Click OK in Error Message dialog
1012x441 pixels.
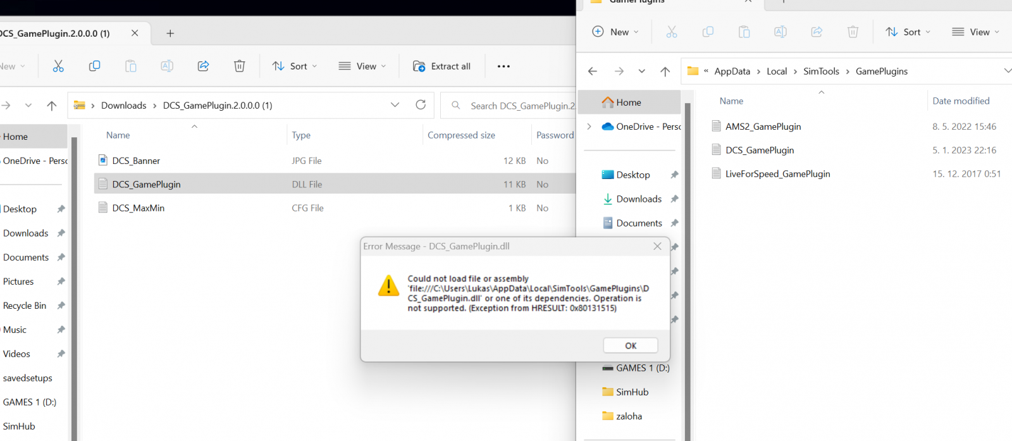click(x=631, y=345)
